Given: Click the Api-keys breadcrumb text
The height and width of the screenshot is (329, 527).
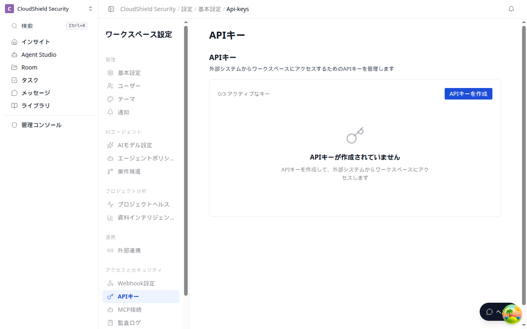Looking at the screenshot, I should [238, 9].
